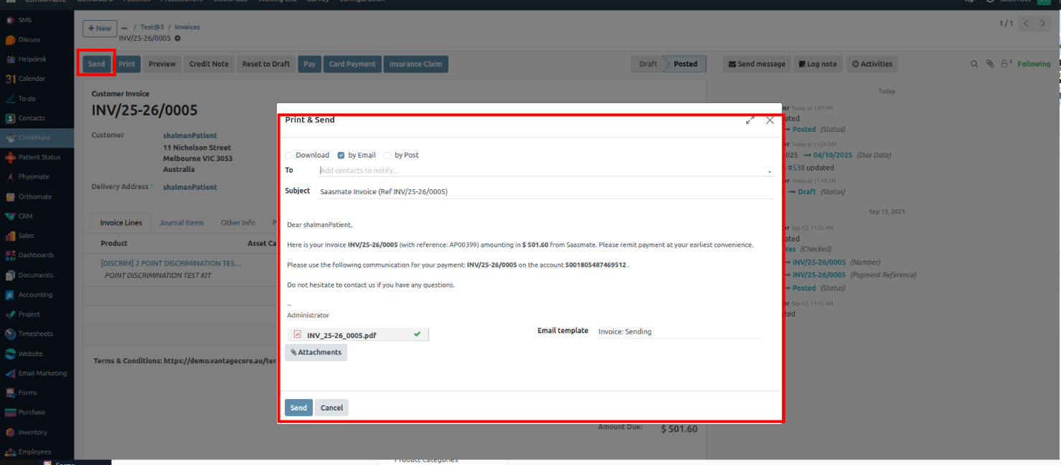
Task: Tick the by Post checkbox
Action: click(x=388, y=155)
